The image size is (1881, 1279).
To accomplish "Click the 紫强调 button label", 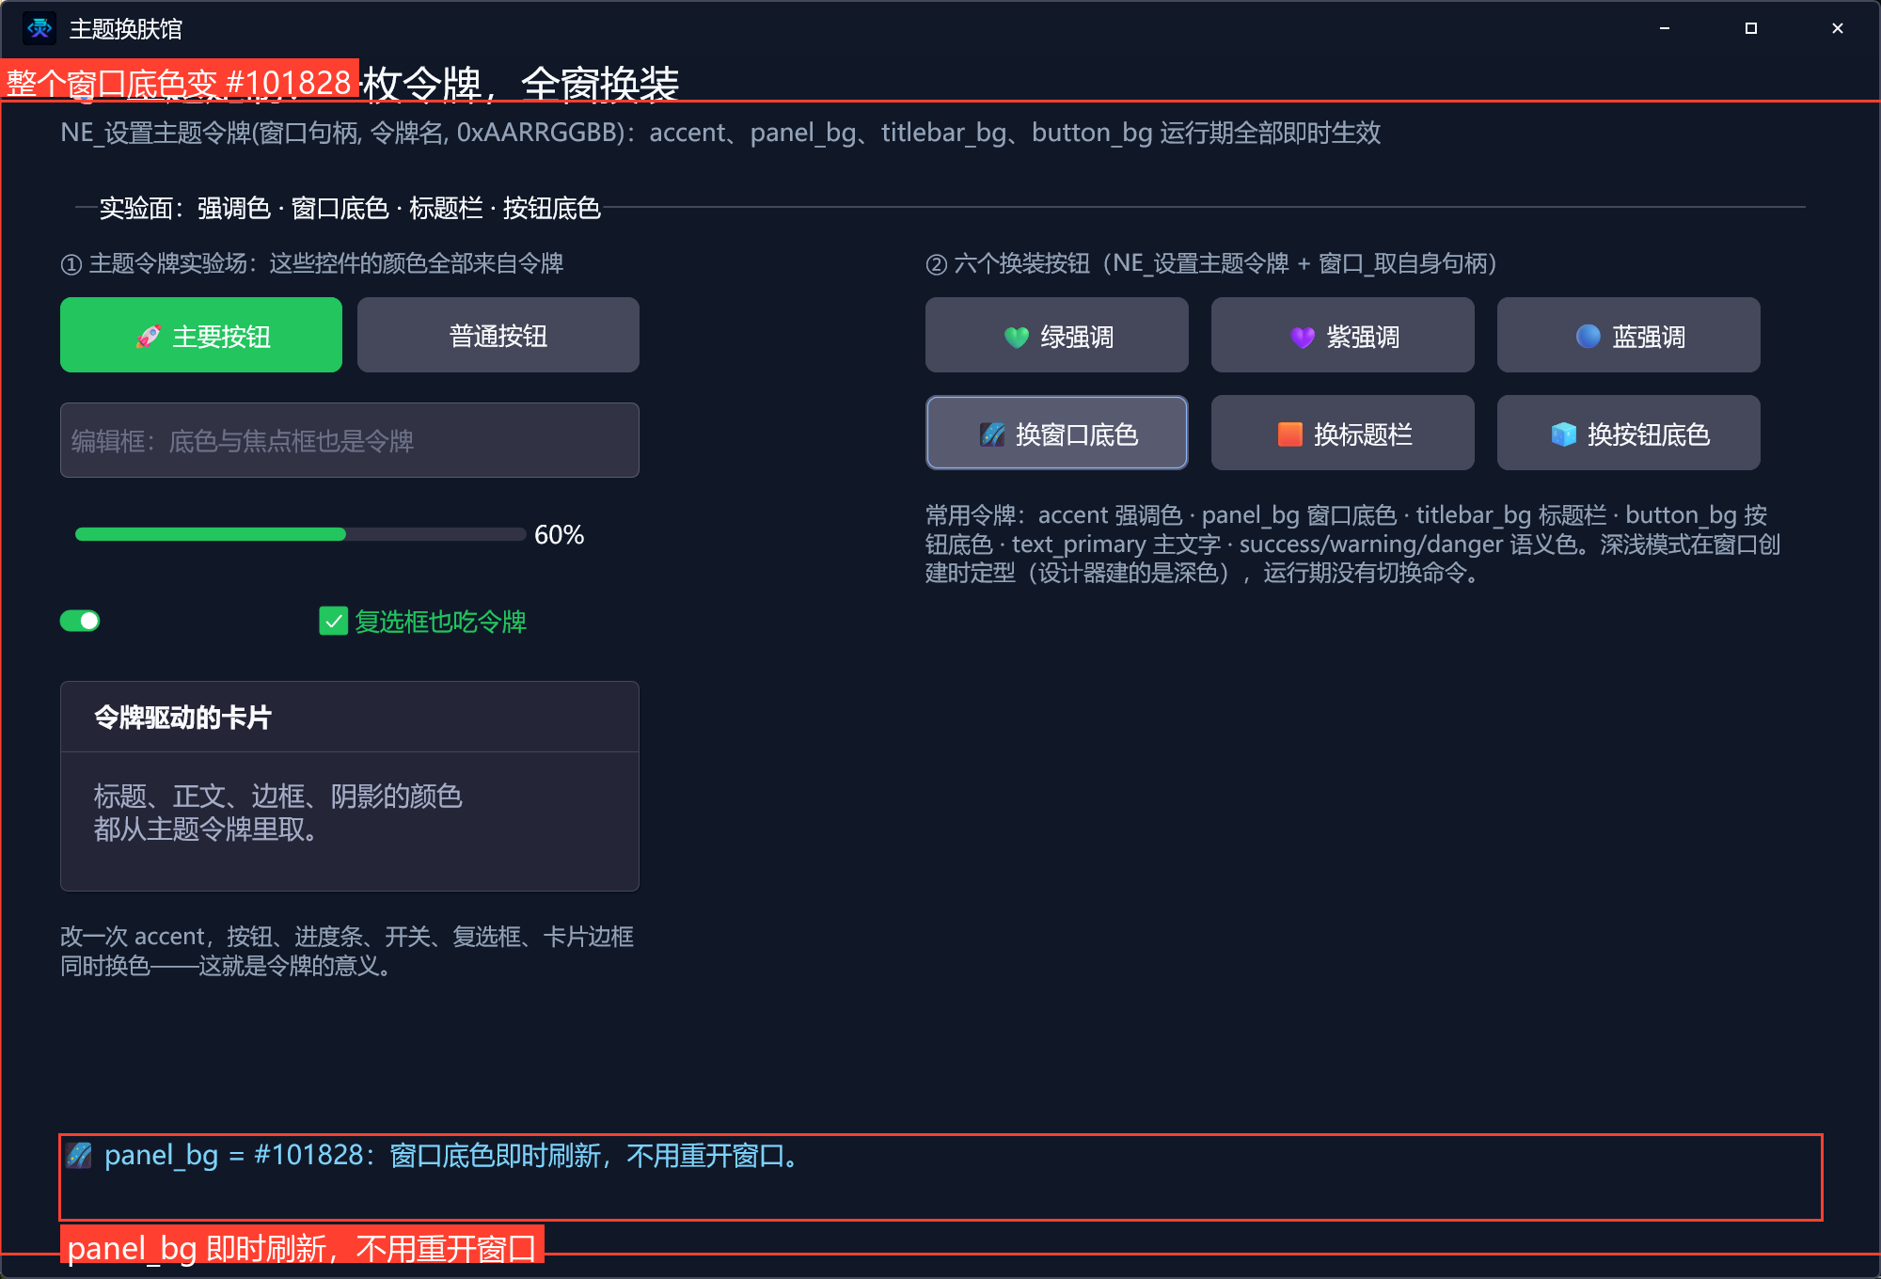I will pos(1363,337).
